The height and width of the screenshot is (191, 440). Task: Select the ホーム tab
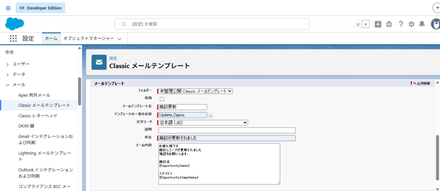tap(52, 39)
